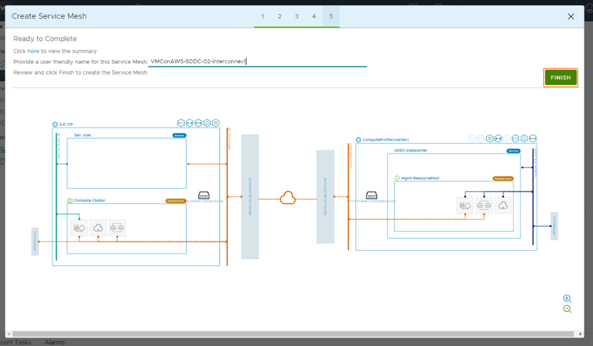Click the green hexagon service icon above SJC-CP
The image size is (593, 346).
(215, 123)
